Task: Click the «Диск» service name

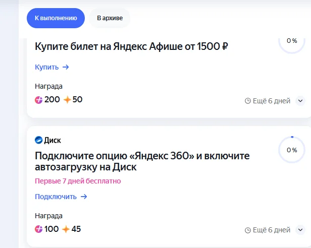Action: tap(53, 140)
